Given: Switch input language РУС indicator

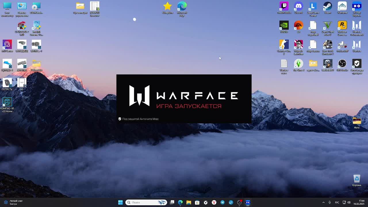Looking at the screenshot, I should tap(337, 202).
